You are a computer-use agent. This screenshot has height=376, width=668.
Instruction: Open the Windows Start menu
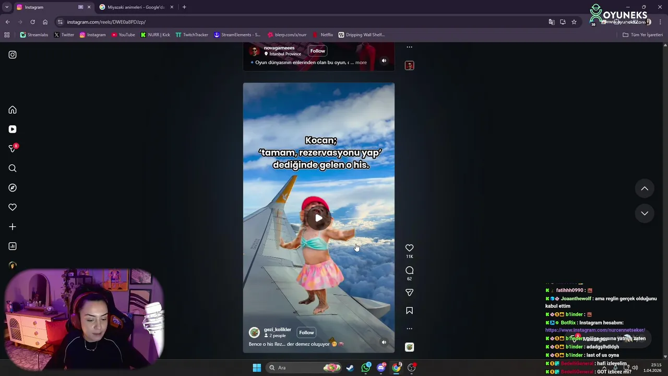(257, 368)
